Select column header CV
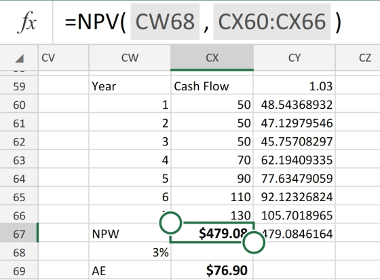The image size is (380, 280). pos(64,58)
